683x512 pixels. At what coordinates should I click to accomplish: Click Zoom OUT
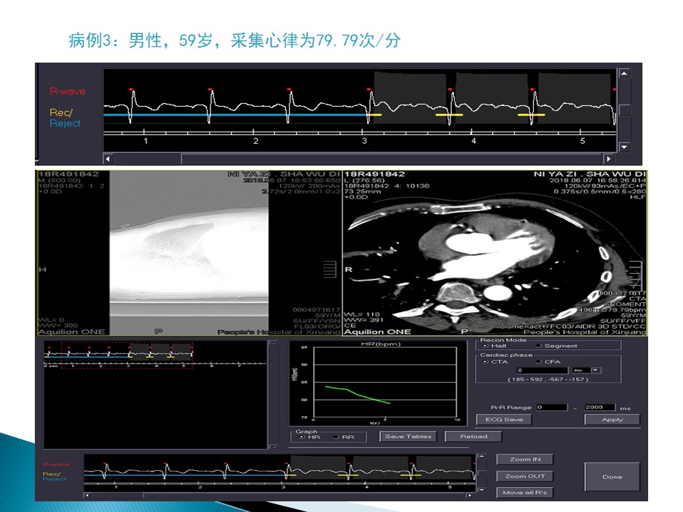(x=525, y=476)
